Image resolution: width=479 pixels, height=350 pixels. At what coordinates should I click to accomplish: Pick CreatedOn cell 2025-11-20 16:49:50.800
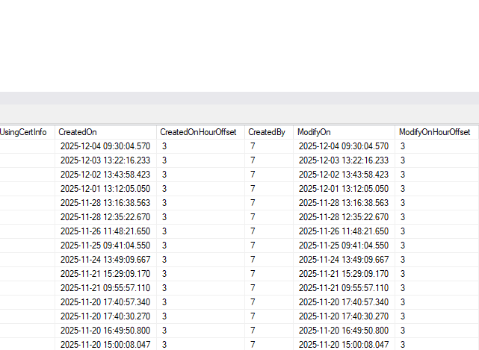[x=105, y=331]
